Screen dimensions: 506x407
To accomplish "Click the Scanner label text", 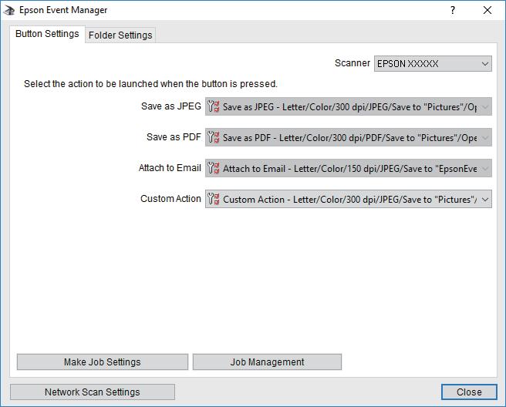I will pos(352,63).
